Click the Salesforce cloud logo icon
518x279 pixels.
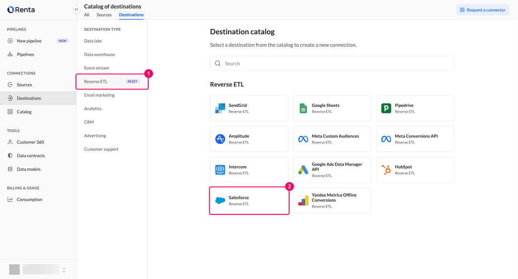click(x=220, y=200)
